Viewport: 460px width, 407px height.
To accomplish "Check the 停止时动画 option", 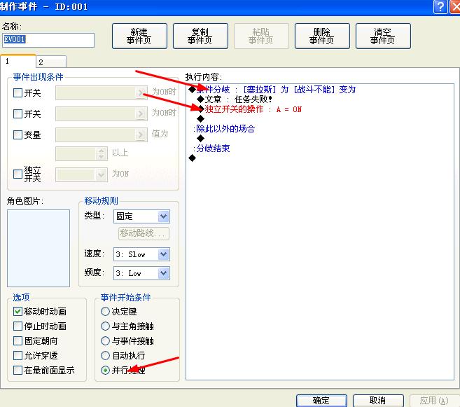I will (x=18, y=326).
